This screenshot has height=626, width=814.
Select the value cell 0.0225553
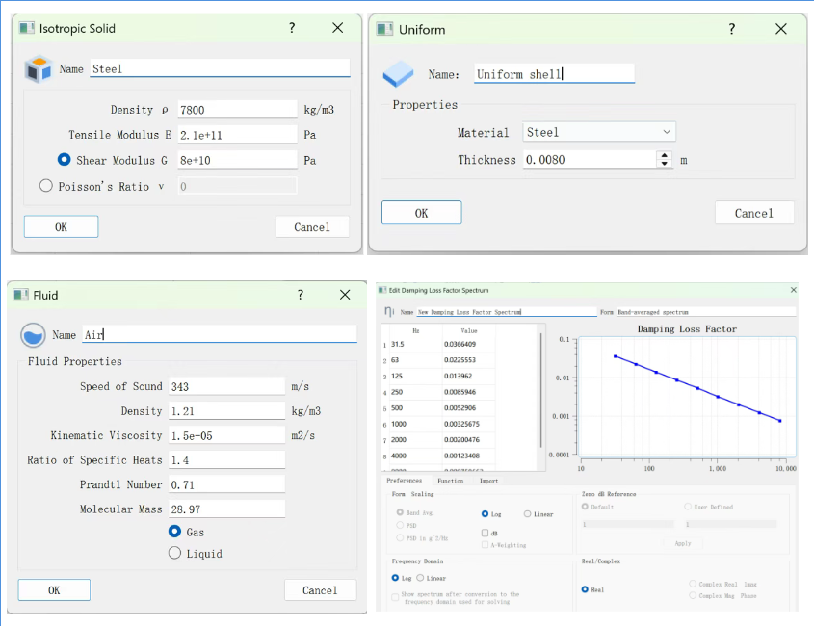click(x=469, y=360)
